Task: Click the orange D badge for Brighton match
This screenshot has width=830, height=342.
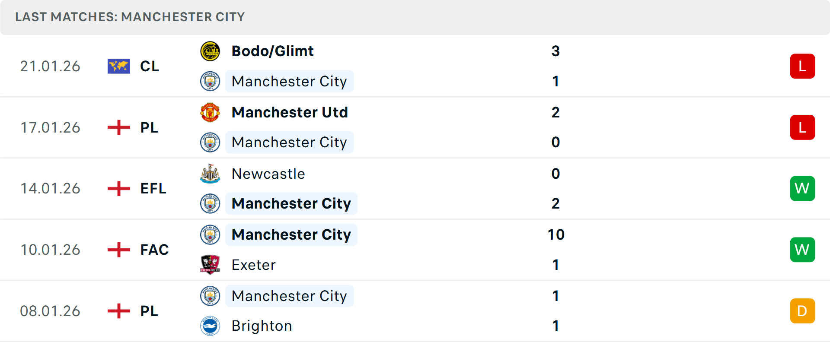Action: click(802, 311)
